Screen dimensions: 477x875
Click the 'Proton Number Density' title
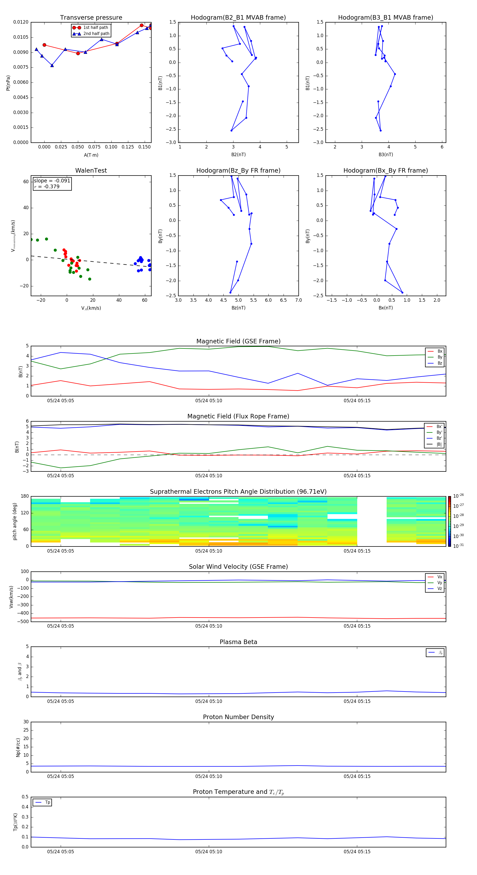(x=238, y=717)
